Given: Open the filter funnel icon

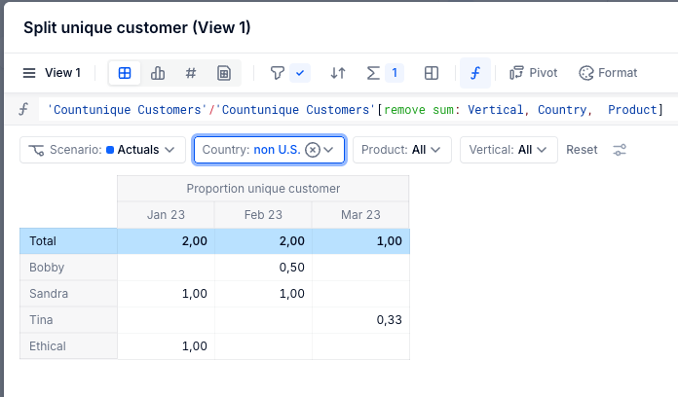Looking at the screenshot, I should point(278,73).
